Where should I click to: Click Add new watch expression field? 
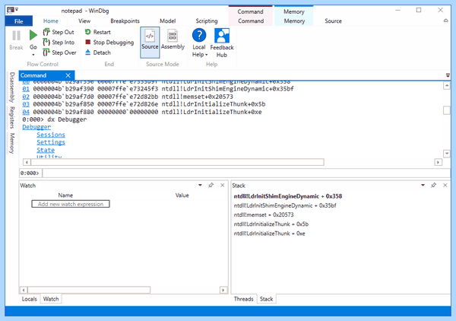71,204
